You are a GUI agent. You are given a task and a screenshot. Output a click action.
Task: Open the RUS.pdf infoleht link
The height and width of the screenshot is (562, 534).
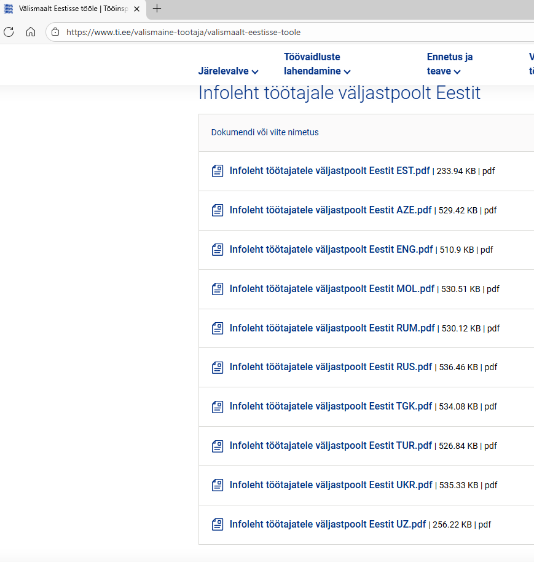click(x=331, y=367)
